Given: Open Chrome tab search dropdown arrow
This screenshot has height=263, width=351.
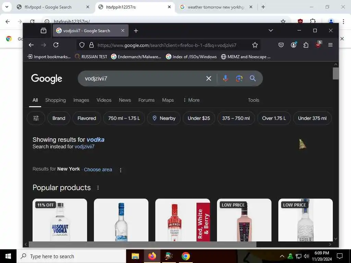Looking at the screenshot, I should [x=7, y=7].
